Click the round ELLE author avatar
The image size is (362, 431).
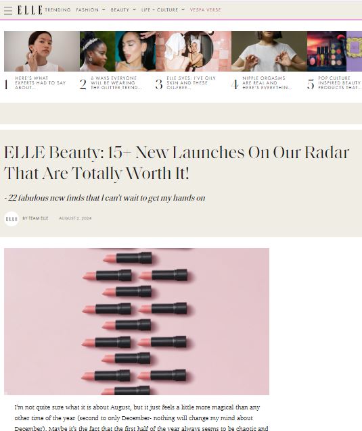click(x=12, y=219)
